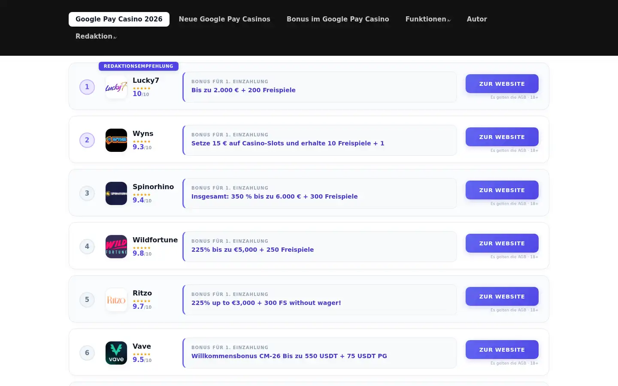The height and width of the screenshot is (386, 618).
Task: Select rank badge number 5
Action: pyautogui.click(x=87, y=300)
